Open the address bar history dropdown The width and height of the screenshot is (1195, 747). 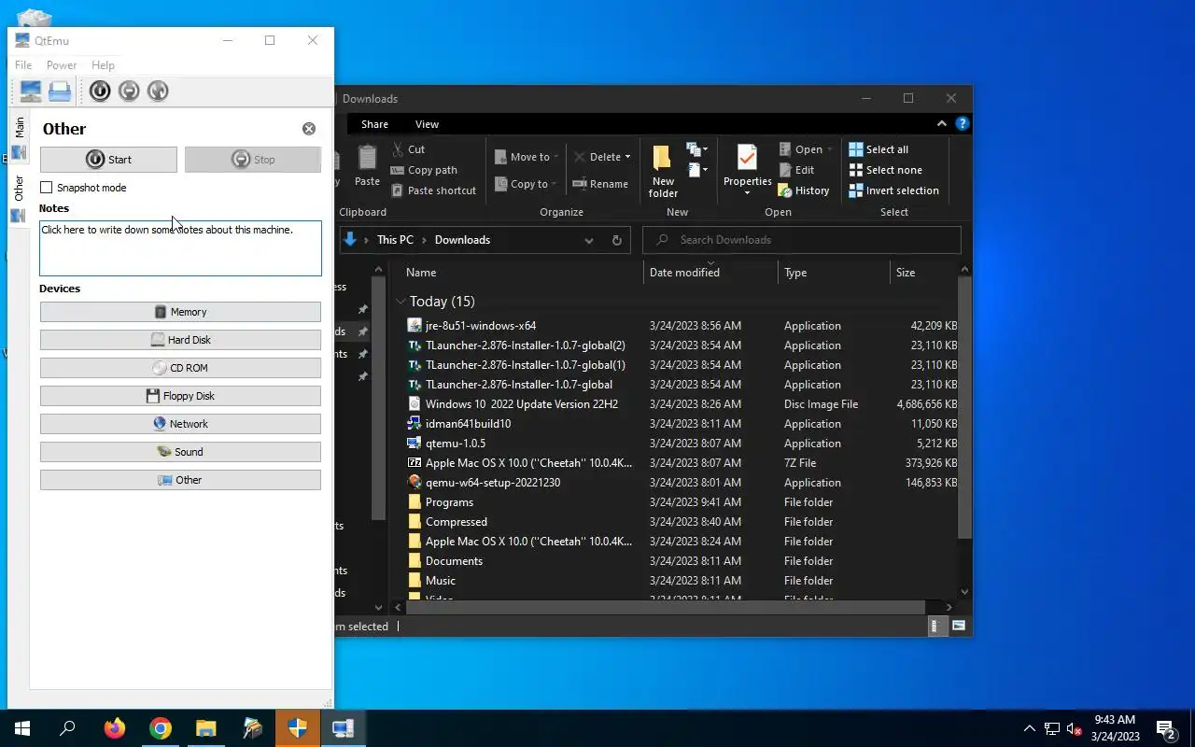[588, 240]
